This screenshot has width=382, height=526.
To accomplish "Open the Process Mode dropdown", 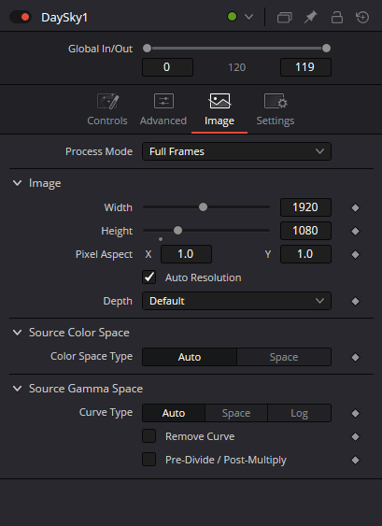I will 236,151.
